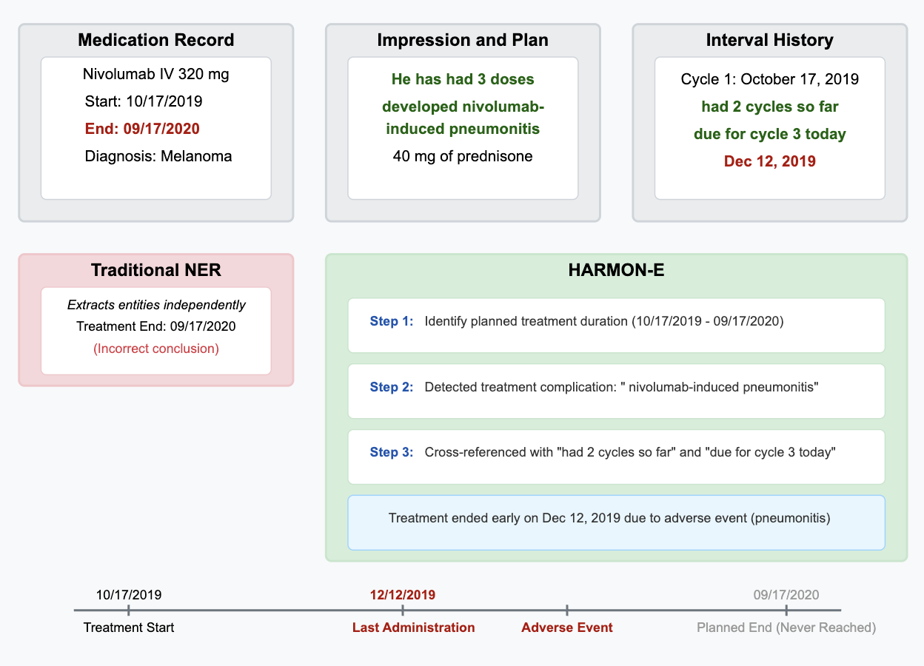Image resolution: width=924 pixels, height=666 pixels.
Task: Click the Medication Record panel title
Action: [x=156, y=40]
